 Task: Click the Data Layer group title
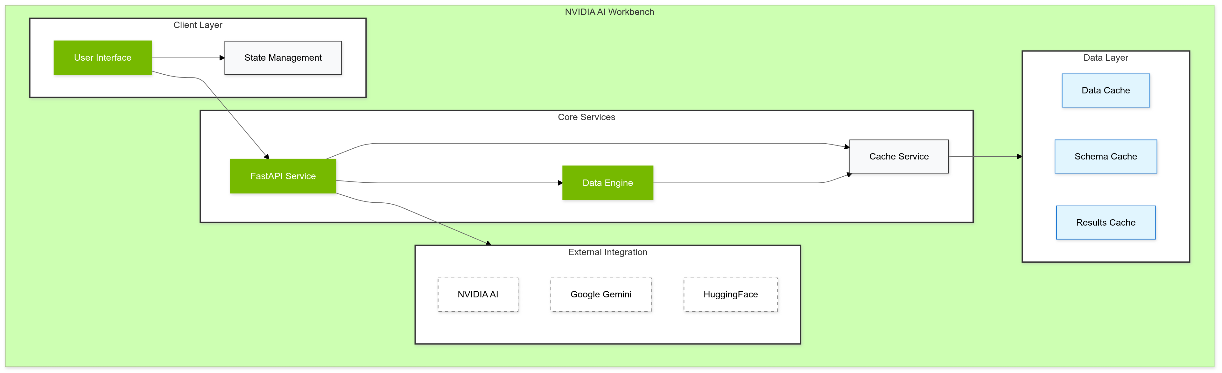[x=1105, y=58]
